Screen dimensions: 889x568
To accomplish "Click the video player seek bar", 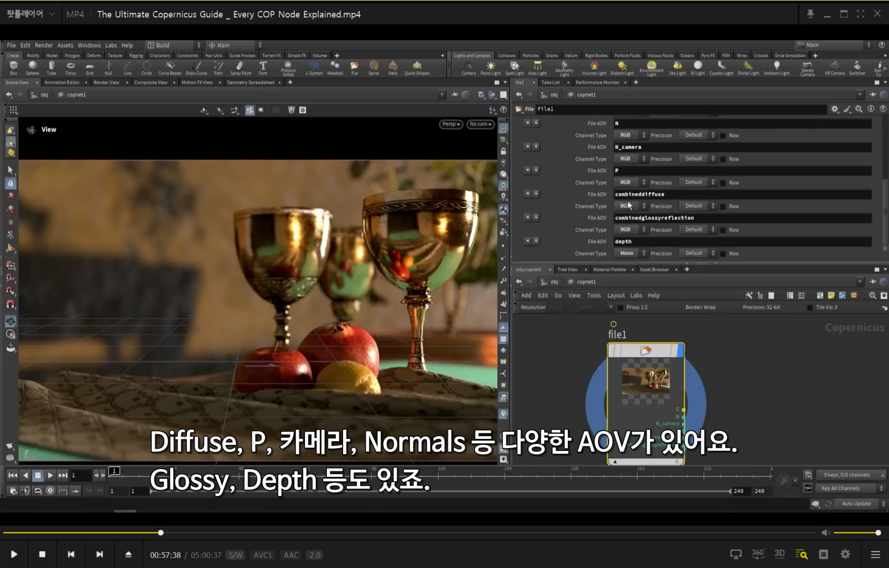I will [408, 532].
